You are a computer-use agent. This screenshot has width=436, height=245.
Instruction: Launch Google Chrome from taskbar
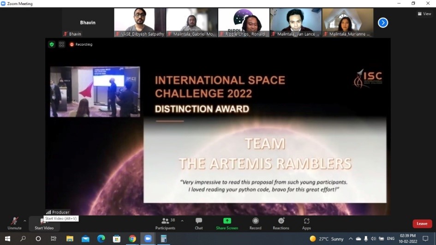tap(132, 239)
